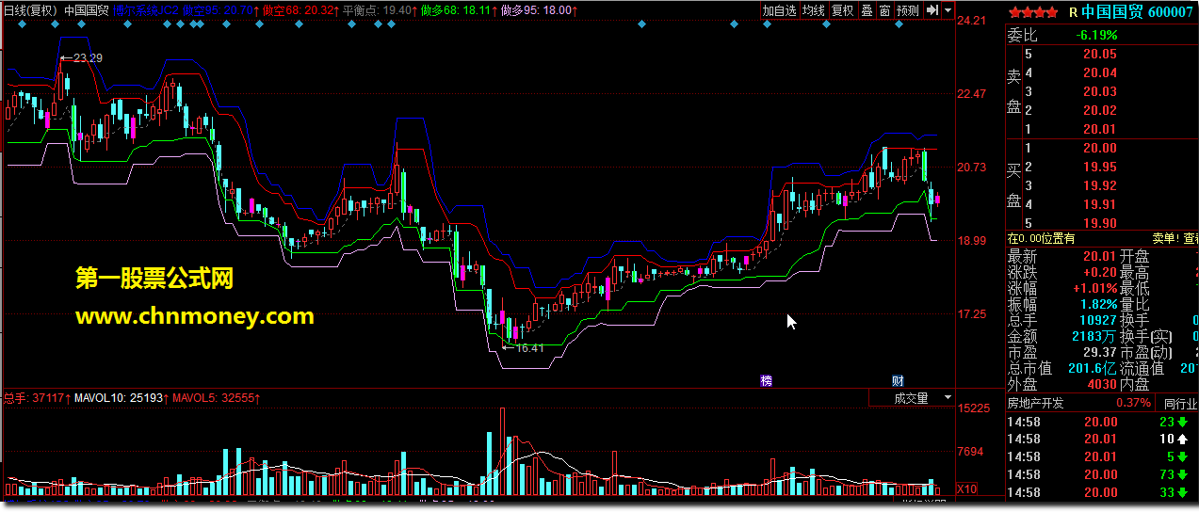Click the 16.41 low price label
This screenshot has height=512, width=1199.
(x=529, y=348)
